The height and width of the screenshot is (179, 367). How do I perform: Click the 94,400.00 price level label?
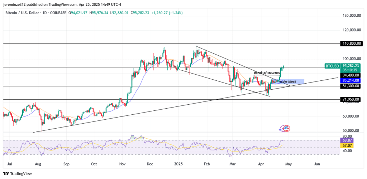coord(350,75)
